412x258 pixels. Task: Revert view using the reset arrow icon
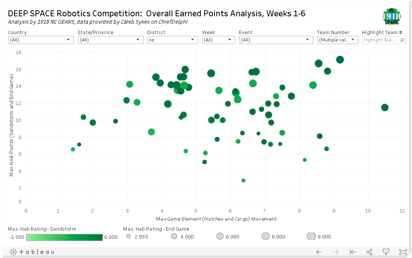coord(353,252)
